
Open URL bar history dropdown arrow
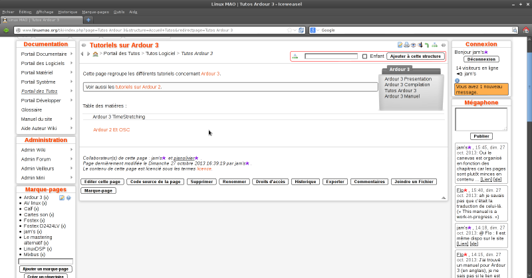pyautogui.click(x=295, y=30)
